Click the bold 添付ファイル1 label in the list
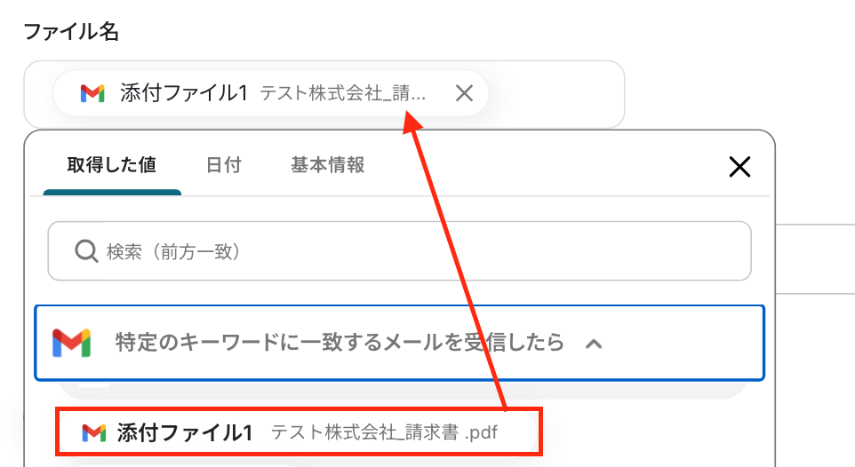855x467 pixels. click(x=185, y=432)
